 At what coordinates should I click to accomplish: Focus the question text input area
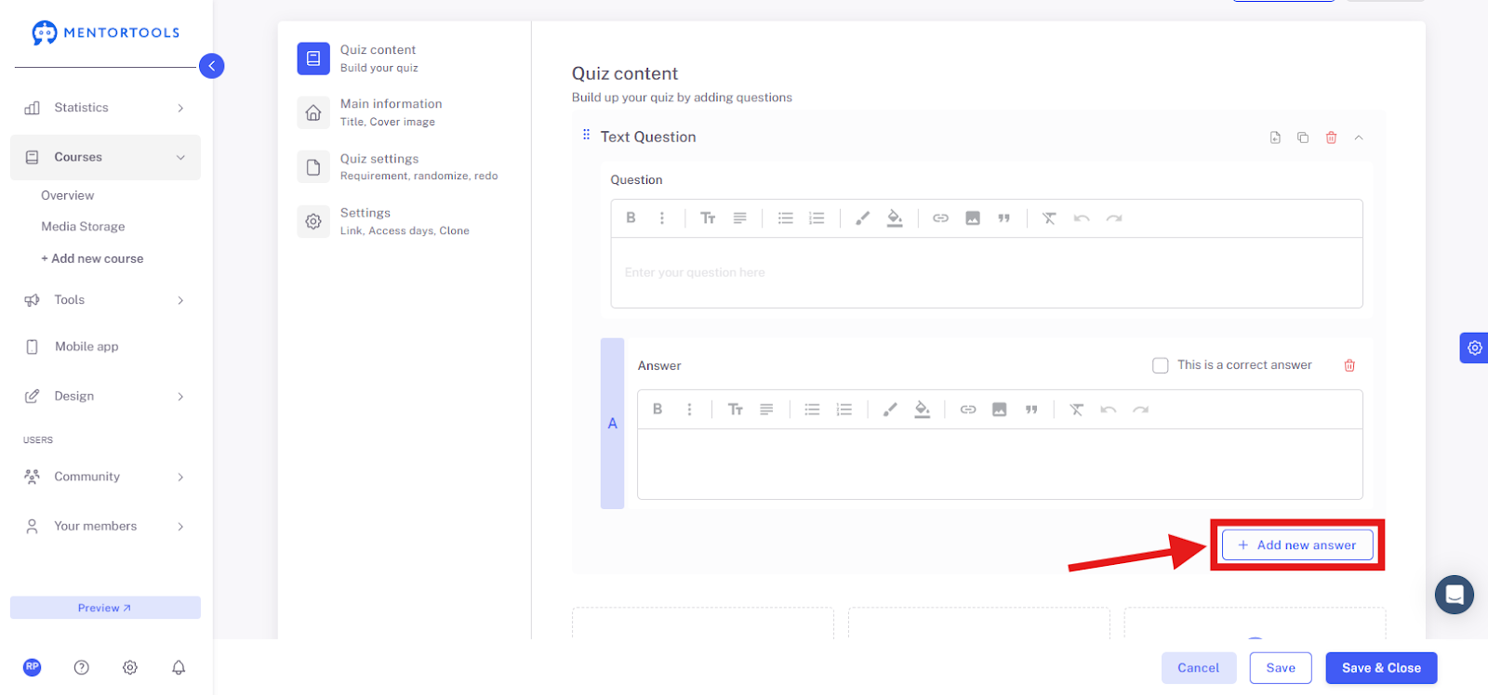tap(987, 272)
